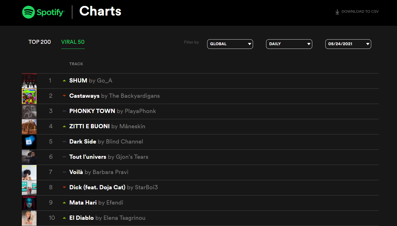Click the El Diablo track title

tap(82, 218)
